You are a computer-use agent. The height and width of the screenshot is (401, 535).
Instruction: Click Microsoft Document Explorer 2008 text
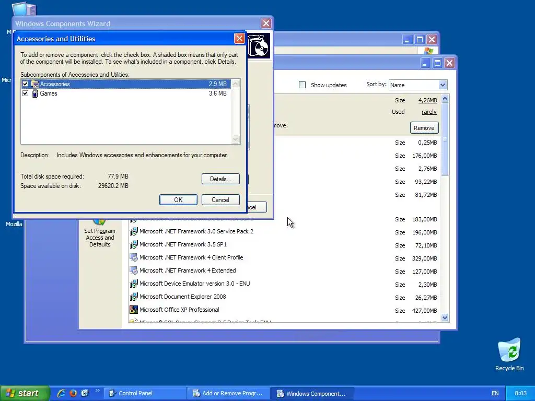[x=182, y=297]
